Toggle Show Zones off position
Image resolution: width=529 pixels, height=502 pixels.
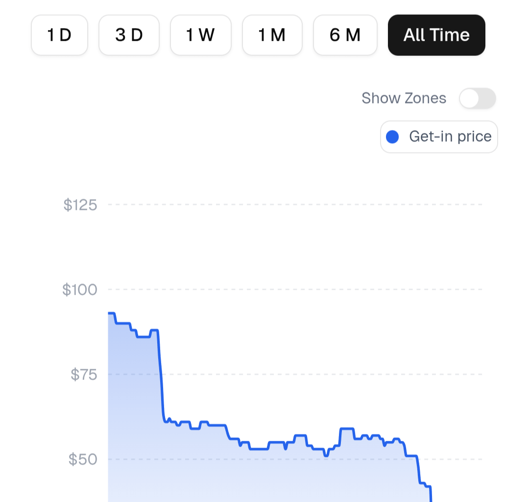coord(469,98)
